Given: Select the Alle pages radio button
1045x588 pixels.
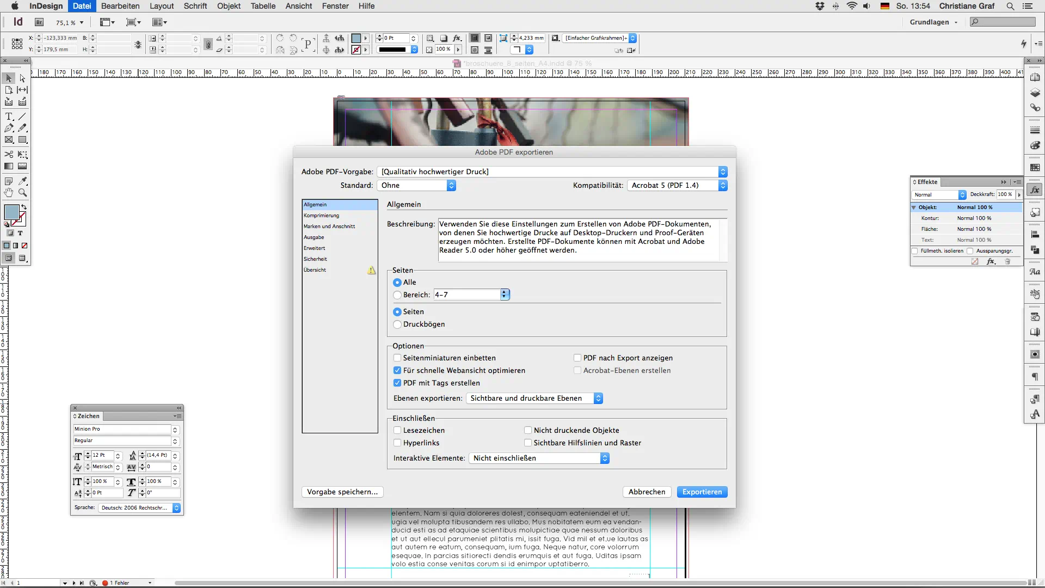Looking at the screenshot, I should (397, 282).
